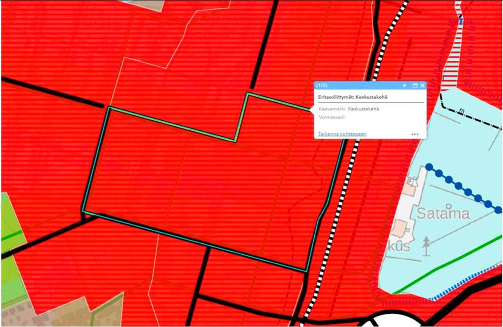Viewport: 503px width, 327px height.
Task: Click the north arrow symbol near Satama
Action: click(426, 246)
